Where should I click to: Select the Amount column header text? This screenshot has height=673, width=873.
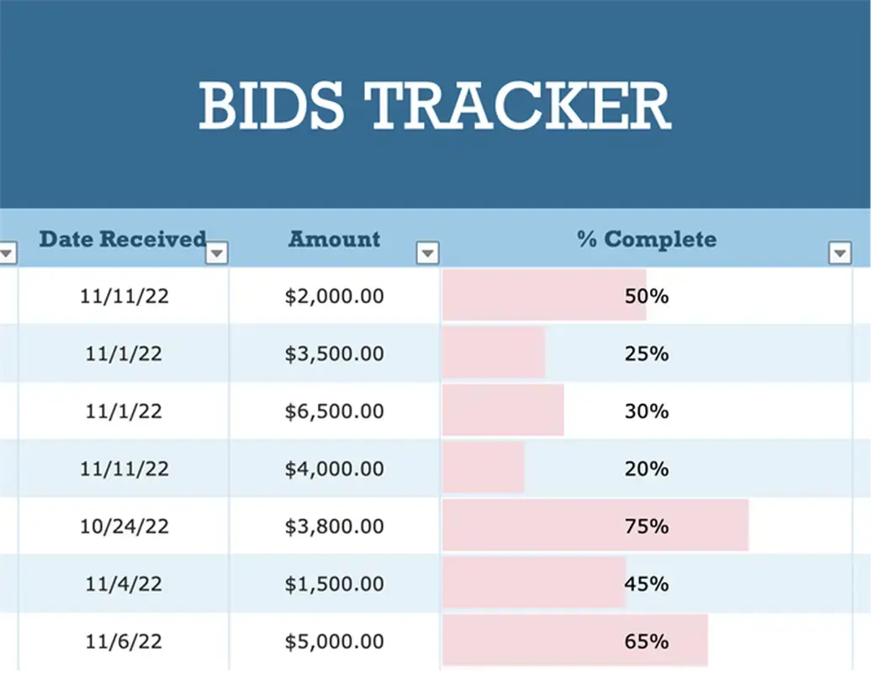pos(334,239)
